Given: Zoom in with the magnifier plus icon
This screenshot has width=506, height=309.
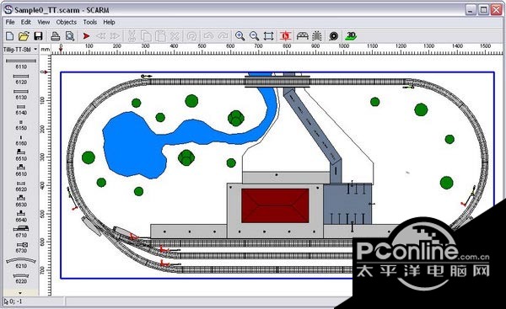Looking at the screenshot, I should point(240,35).
